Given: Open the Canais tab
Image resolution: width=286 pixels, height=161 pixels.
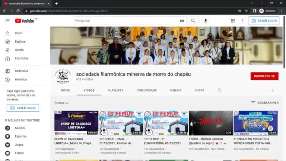Looking at the screenshot, I should [175, 91].
